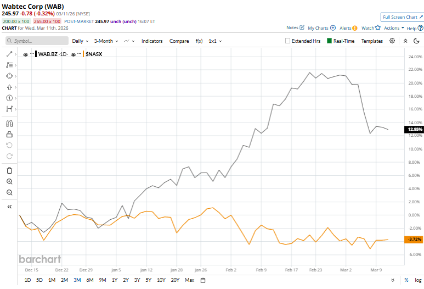Viewport: 424px width, 289px height.
Task: Select the numbered marker tool
Action: click(x=9, y=98)
